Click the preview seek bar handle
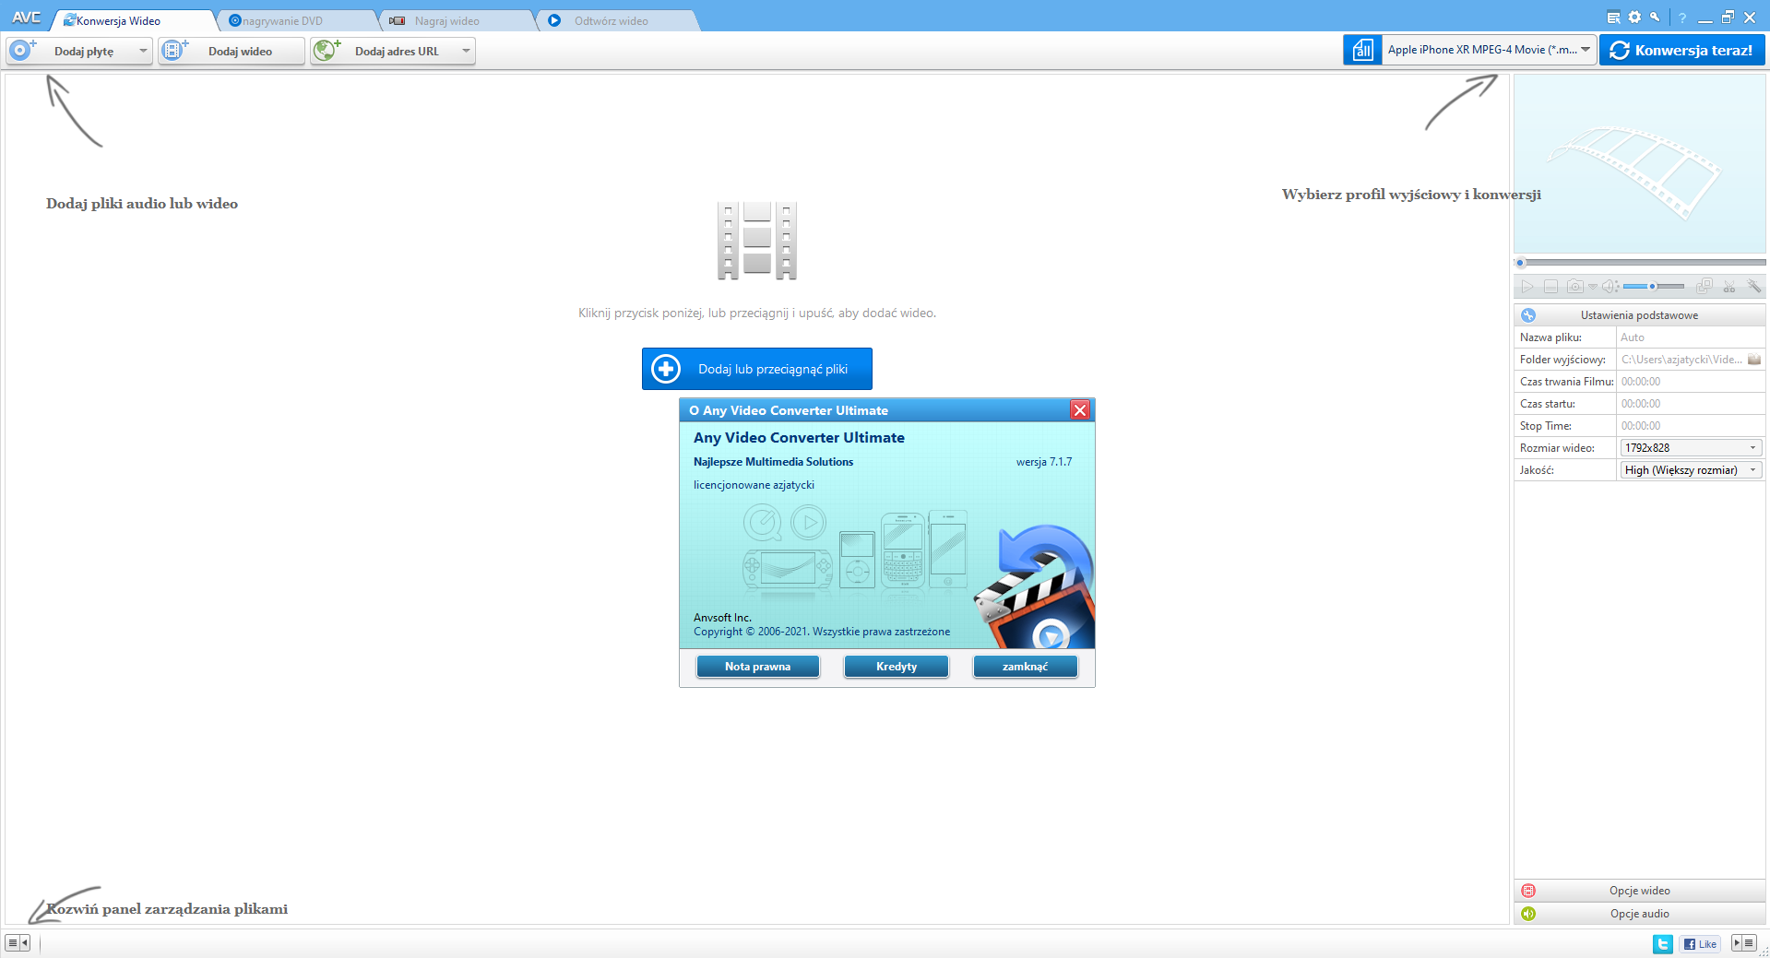This screenshot has width=1770, height=958. pyautogui.click(x=1521, y=263)
